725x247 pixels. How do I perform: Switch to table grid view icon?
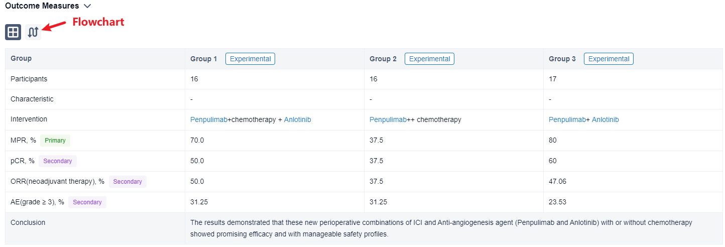pyautogui.click(x=13, y=32)
